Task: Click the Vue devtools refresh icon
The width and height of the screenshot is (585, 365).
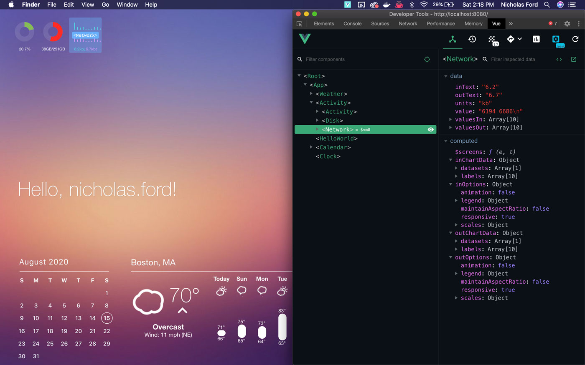Action: point(575,39)
